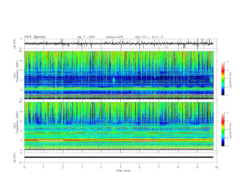Click the ch.2 colorbar "log(PSD)(V²/Hz)" label

[231, 131]
